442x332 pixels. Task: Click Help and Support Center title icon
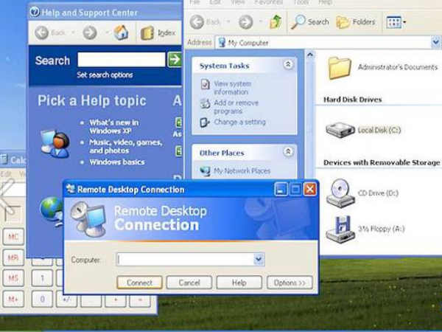pos(35,12)
